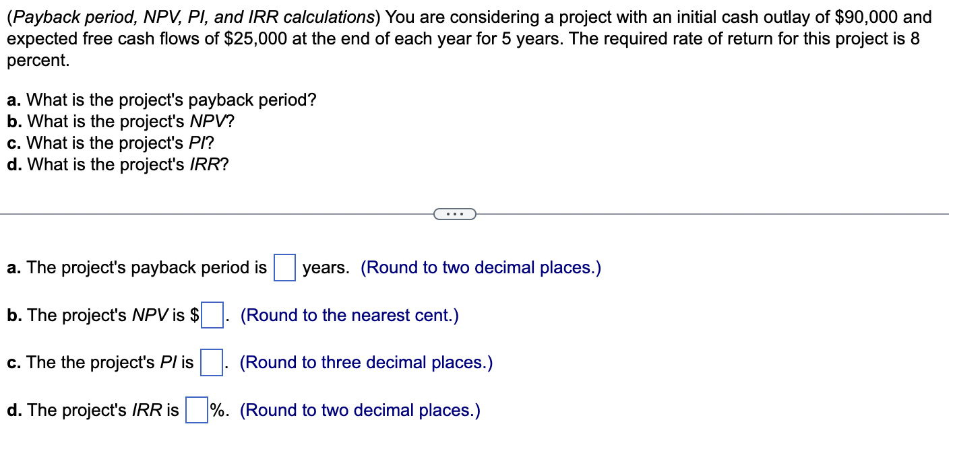The width and height of the screenshot is (953, 451).
Task: Click part b NPV question line
Action: [120, 121]
